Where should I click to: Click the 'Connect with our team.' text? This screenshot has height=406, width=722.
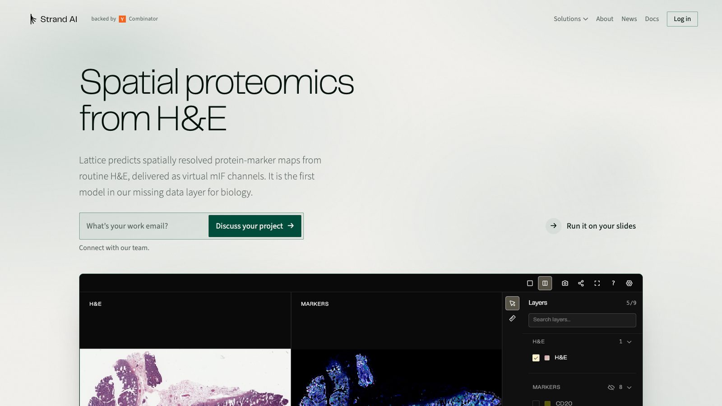[x=114, y=248]
